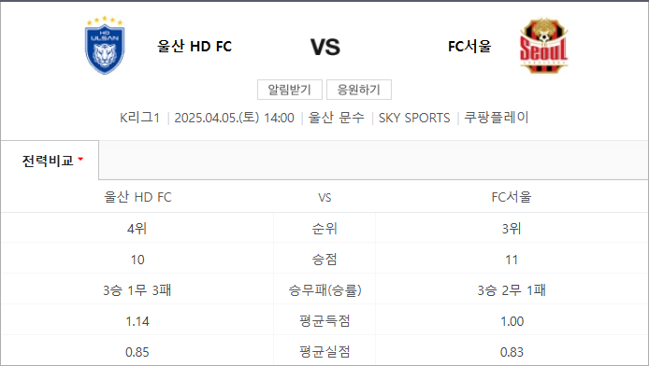Click the 순위 row label in the table
Screen dimensions: 649x366
(324, 229)
